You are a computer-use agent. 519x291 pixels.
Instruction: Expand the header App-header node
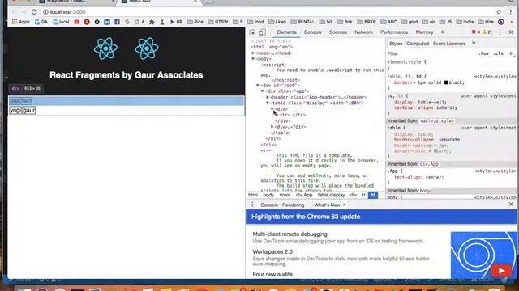[x=268, y=97]
